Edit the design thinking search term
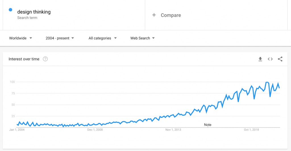The height and width of the screenshot is (151, 291). tap(34, 12)
